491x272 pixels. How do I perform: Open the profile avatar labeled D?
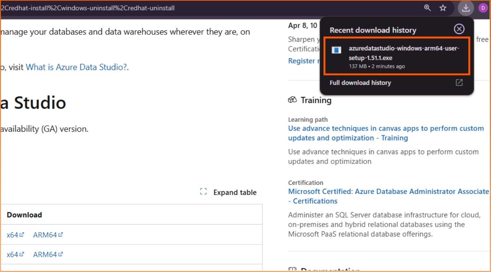tap(483, 8)
